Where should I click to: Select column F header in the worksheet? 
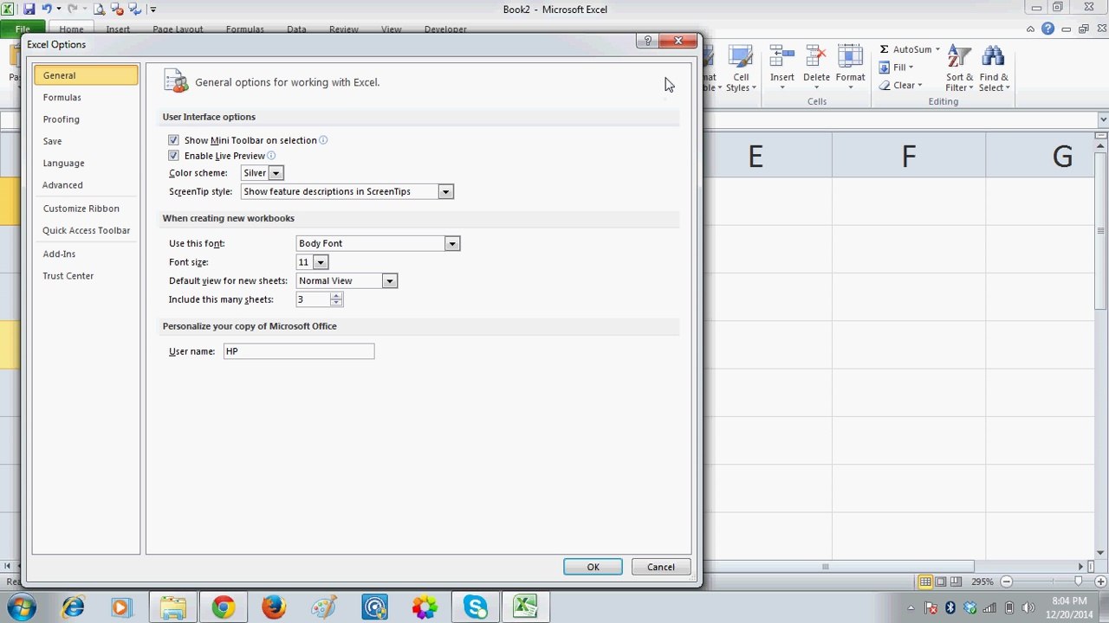coord(909,157)
